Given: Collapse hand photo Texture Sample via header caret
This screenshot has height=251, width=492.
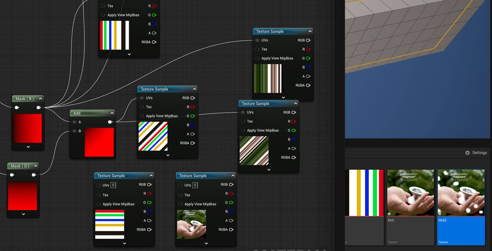Looking at the screenshot, I should [x=233, y=176].
